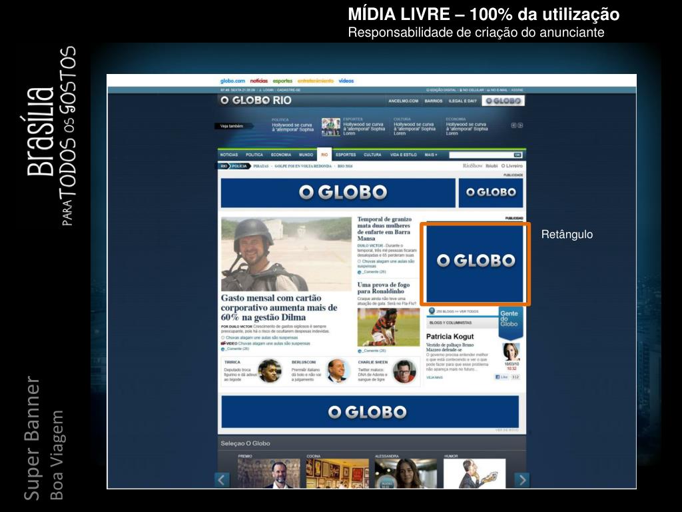Select the NOTICIAS navigation tab
Viewport: 682px width, 512px height.
[x=229, y=155]
